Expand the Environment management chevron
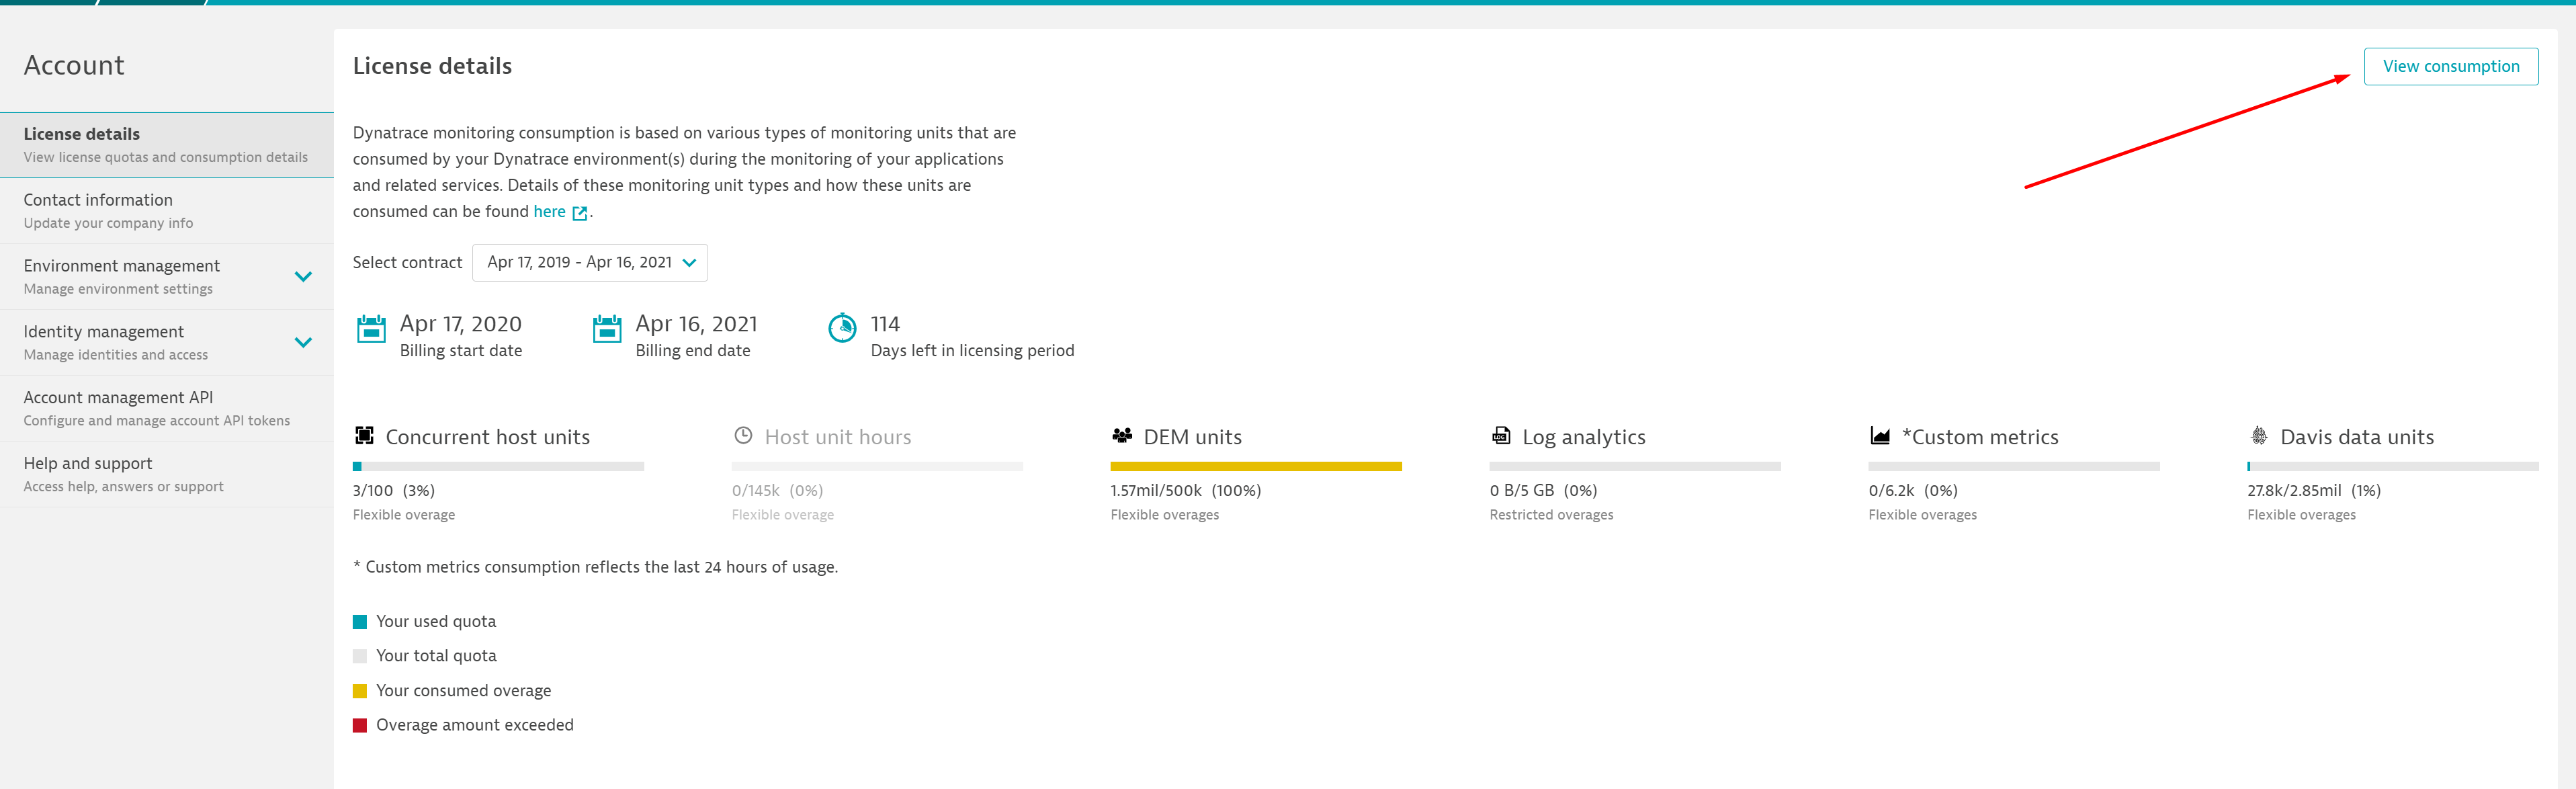Viewport: 2576px width, 789px height. tap(303, 277)
